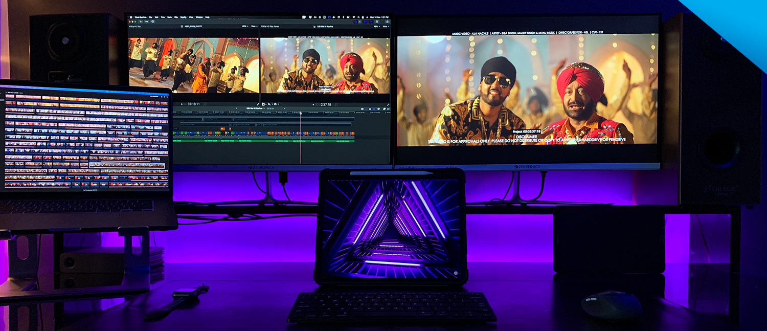Open the File menu
This screenshot has height=331, width=767.
[150, 17]
